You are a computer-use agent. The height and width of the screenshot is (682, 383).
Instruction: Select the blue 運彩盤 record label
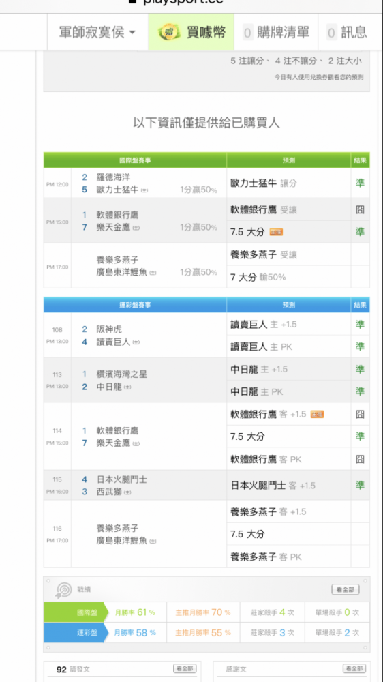pyautogui.click(x=75, y=633)
